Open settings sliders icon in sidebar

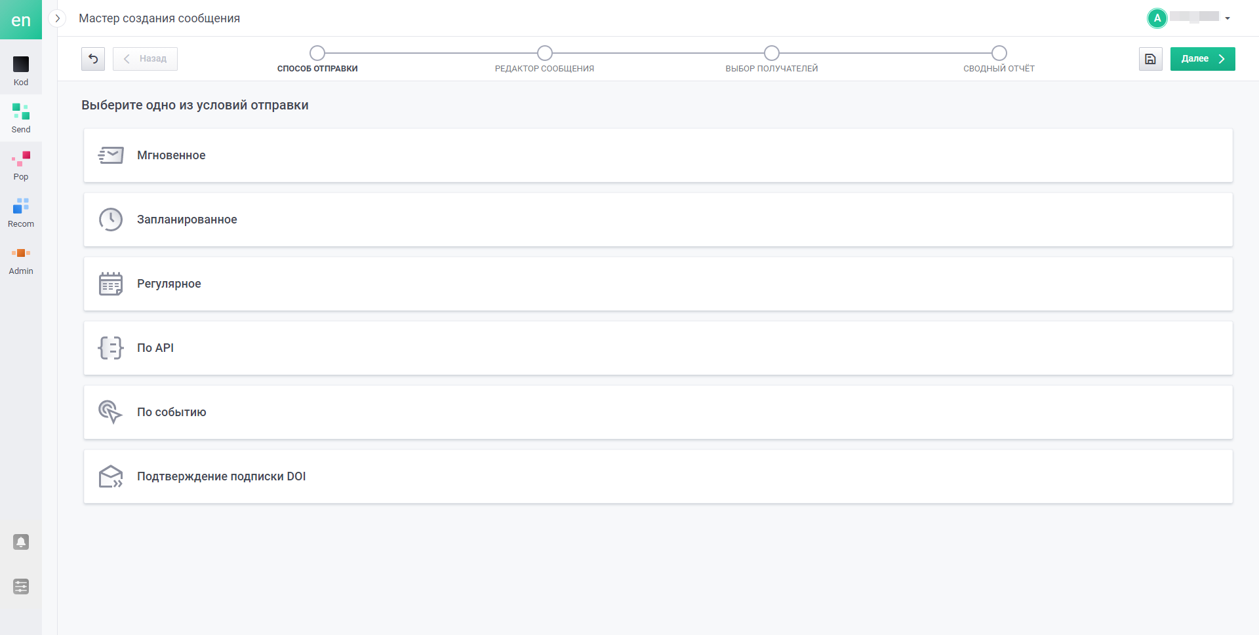pos(21,587)
